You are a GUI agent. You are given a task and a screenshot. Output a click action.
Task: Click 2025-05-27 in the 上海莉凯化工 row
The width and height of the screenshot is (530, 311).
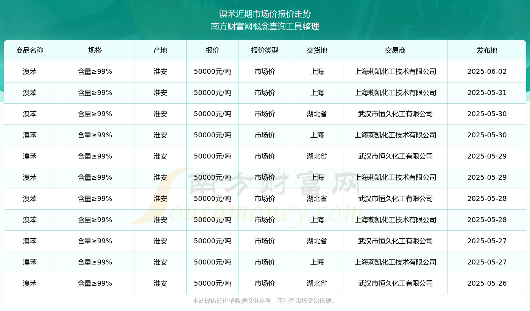click(x=487, y=262)
